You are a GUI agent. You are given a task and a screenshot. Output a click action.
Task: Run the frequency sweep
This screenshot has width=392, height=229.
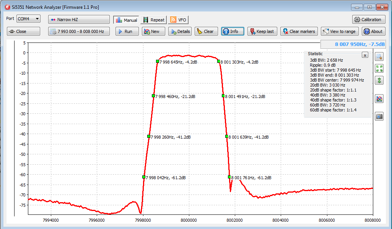click(127, 31)
